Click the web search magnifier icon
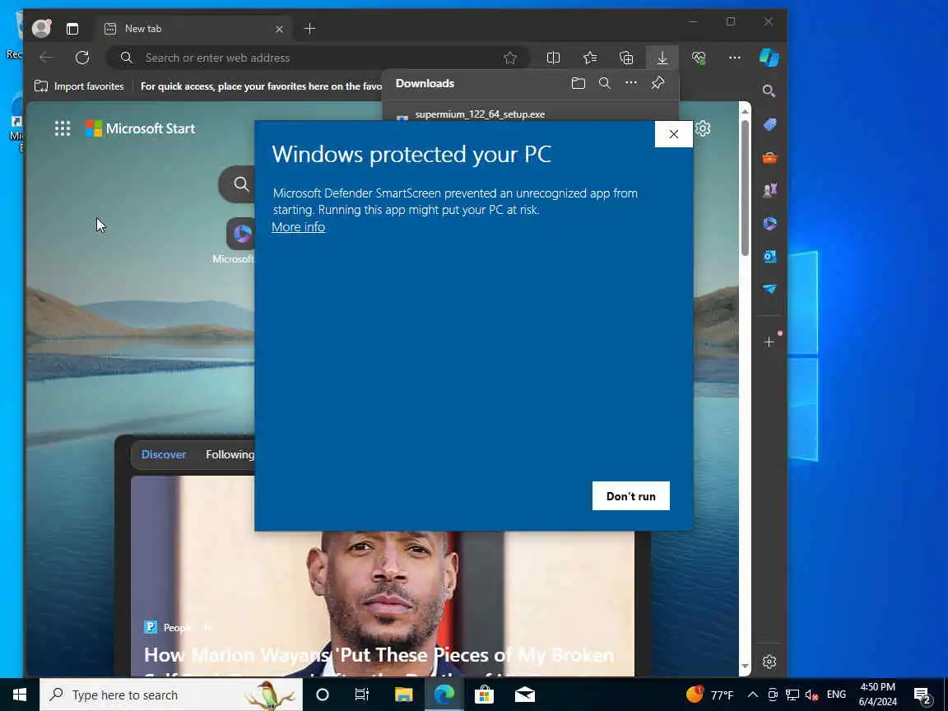 pos(241,184)
